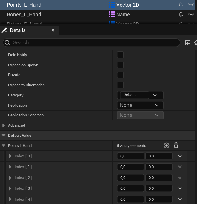The image size is (197, 204).
Task: Select the Bones_L_Hand variable
Action: 24,14
